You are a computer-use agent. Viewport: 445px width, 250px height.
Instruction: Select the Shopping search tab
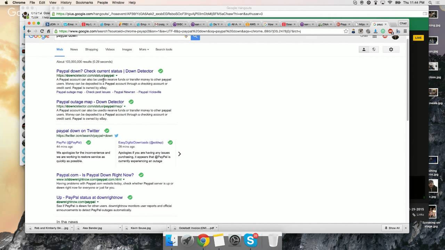[92, 49]
